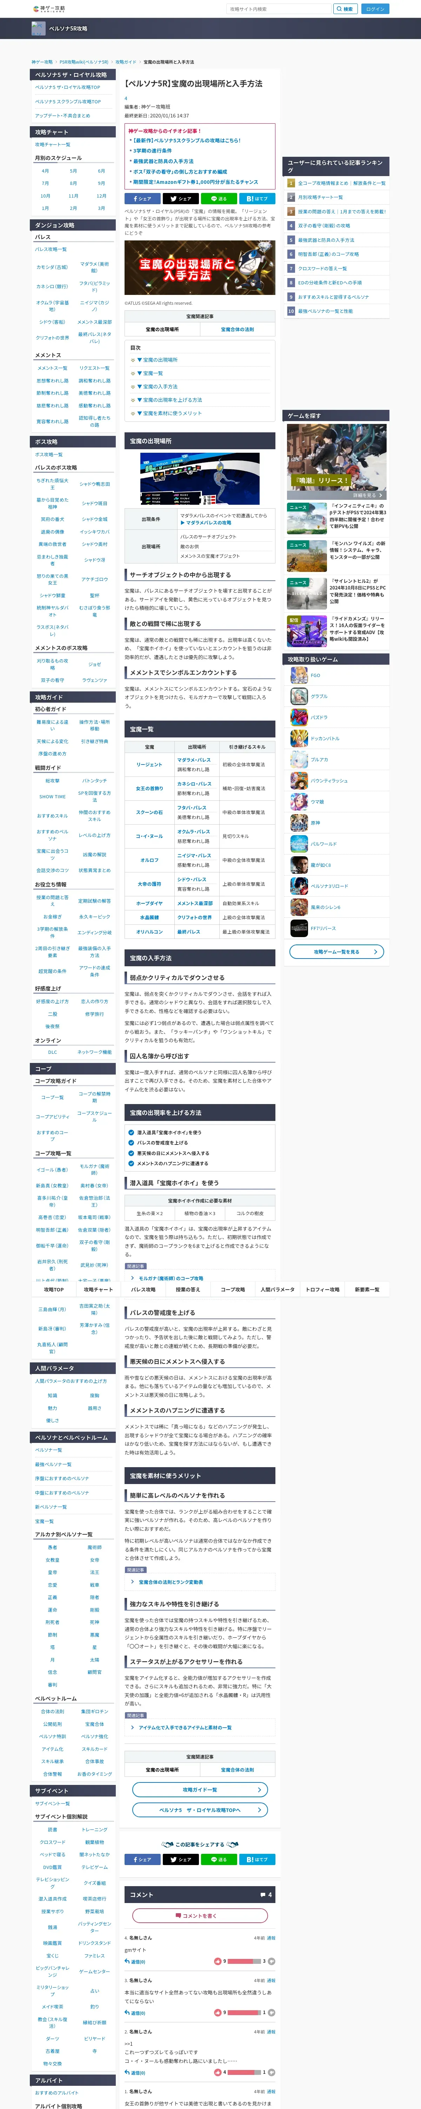Open 宝魔合体の法則 related article link

237,329
